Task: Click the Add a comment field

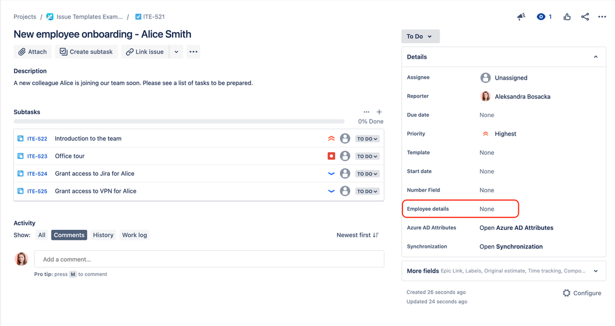Action: (209, 259)
